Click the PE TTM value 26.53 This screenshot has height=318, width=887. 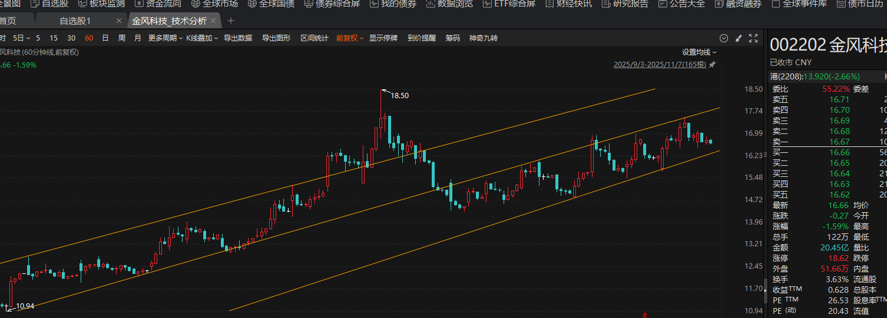(839, 300)
